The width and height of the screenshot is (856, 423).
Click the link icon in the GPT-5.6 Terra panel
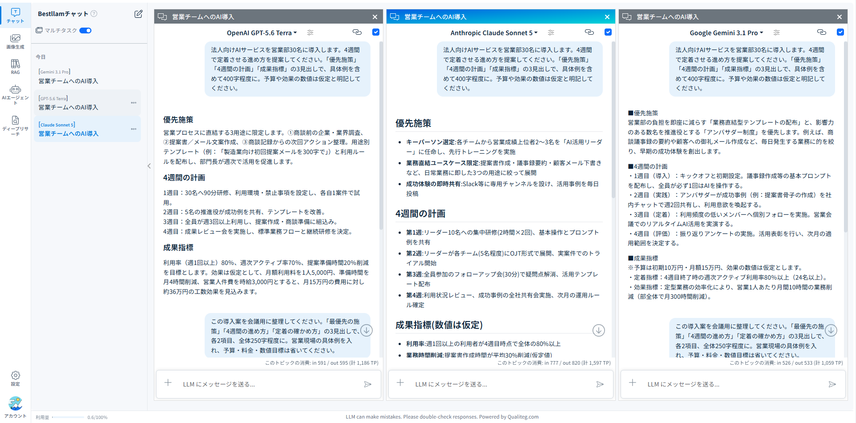357,32
